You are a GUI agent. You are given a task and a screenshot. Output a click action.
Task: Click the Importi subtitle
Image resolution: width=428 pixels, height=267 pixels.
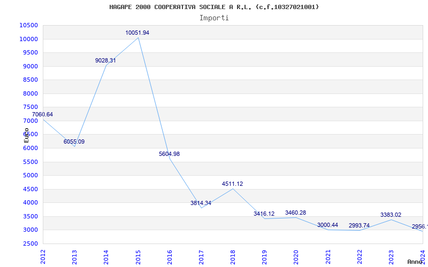click(x=214, y=18)
